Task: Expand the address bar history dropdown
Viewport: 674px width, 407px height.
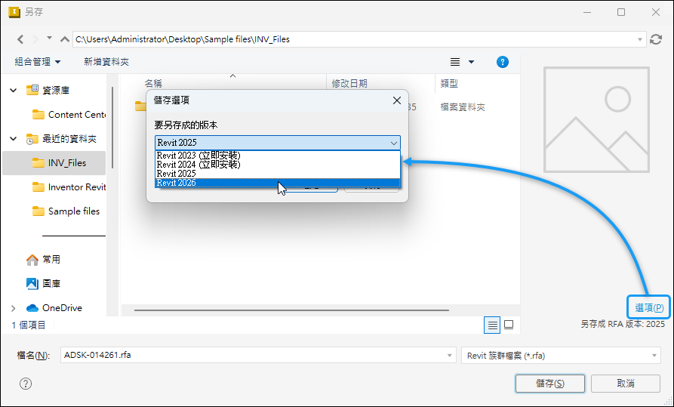Action: 640,39
